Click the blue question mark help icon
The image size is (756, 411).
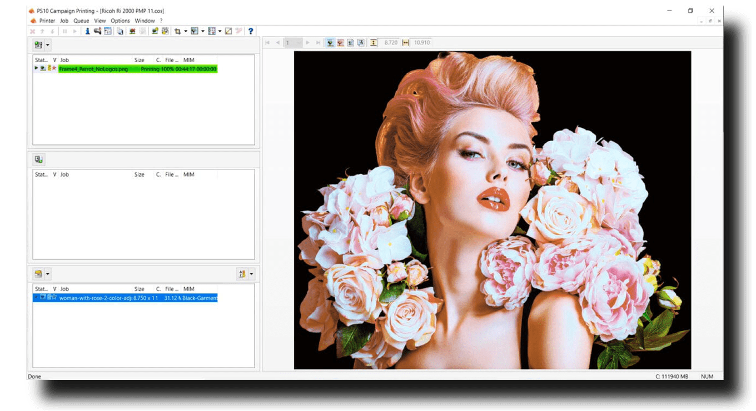coord(251,32)
